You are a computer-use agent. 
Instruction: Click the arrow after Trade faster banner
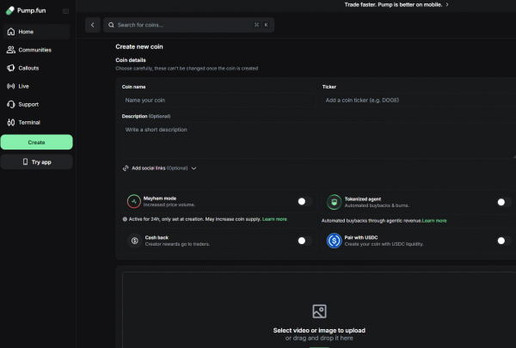point(447,4)
